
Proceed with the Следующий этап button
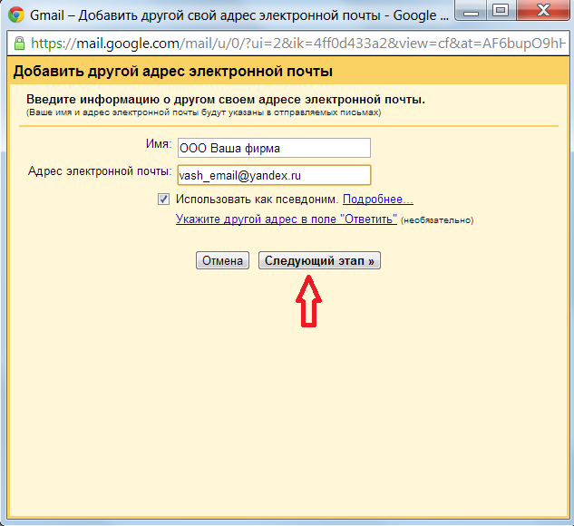(x=319, y=261)
